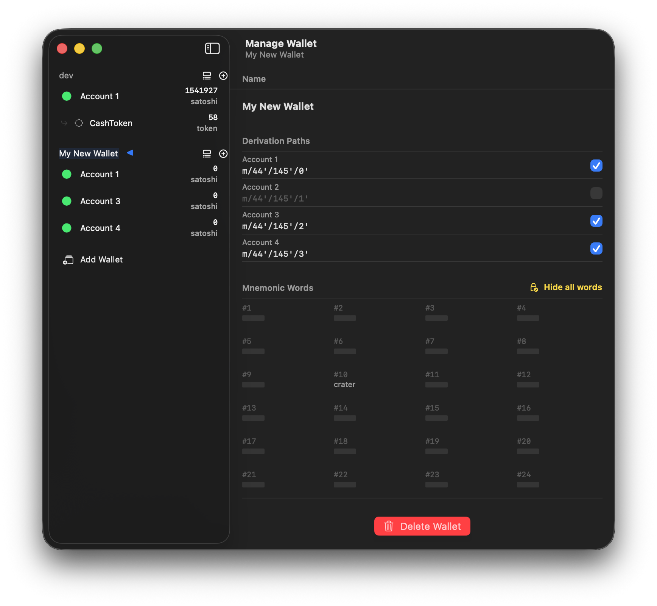Select dev wallet Account 1

(x=139, y=96)
